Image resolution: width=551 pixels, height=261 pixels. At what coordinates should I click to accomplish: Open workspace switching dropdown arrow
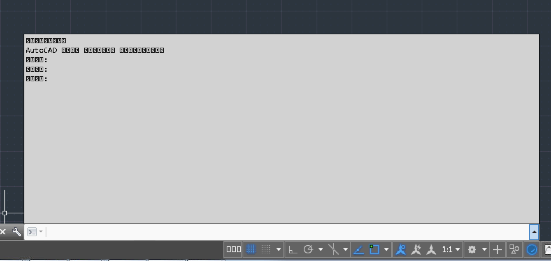[x=484, y=250]
